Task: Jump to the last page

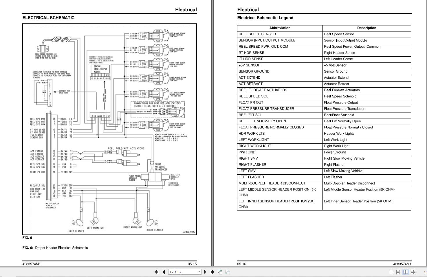Action: pyautogui.click(x=212, y=272)
